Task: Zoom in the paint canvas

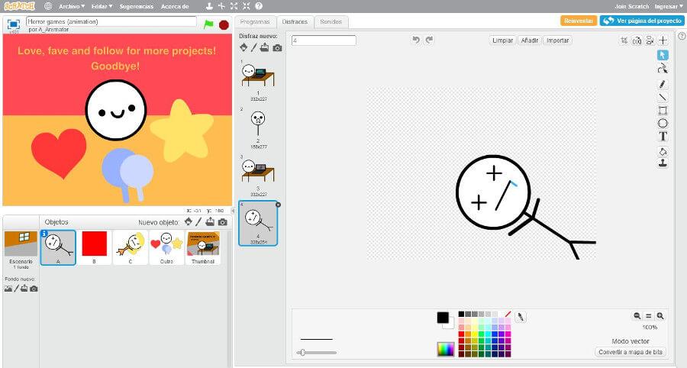Action: tap(660, 316)
